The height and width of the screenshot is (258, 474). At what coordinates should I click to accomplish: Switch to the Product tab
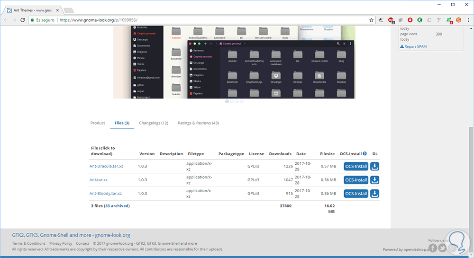tap(98, 123)
